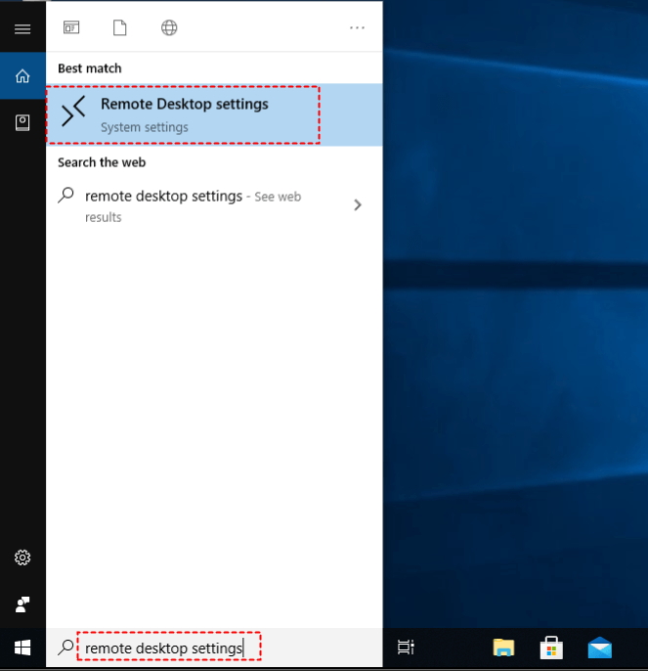Filter search results by Web globe icon
Screen dimensions: 648x671
pos(169,27)
